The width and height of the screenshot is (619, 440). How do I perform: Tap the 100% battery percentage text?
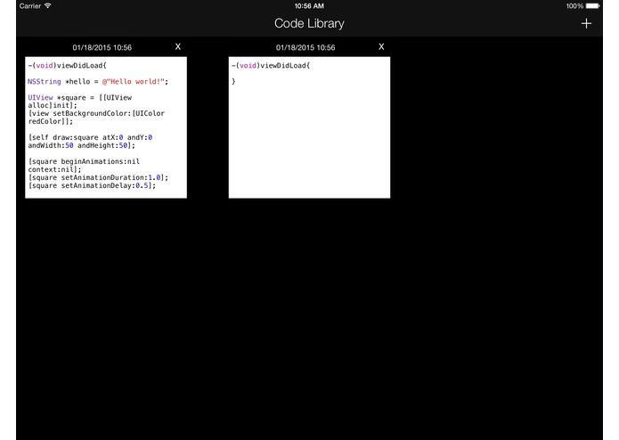coord(574,6)
